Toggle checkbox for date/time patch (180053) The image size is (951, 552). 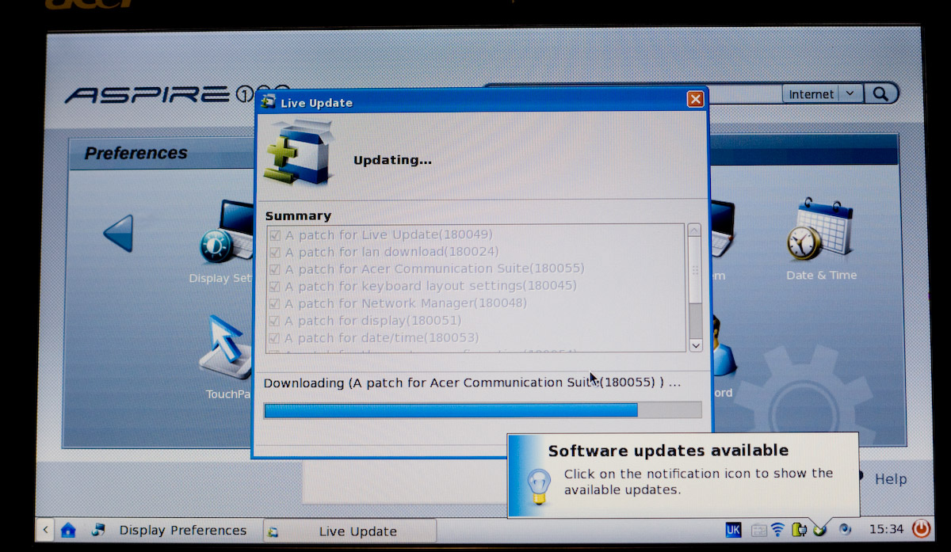[275, 338]
